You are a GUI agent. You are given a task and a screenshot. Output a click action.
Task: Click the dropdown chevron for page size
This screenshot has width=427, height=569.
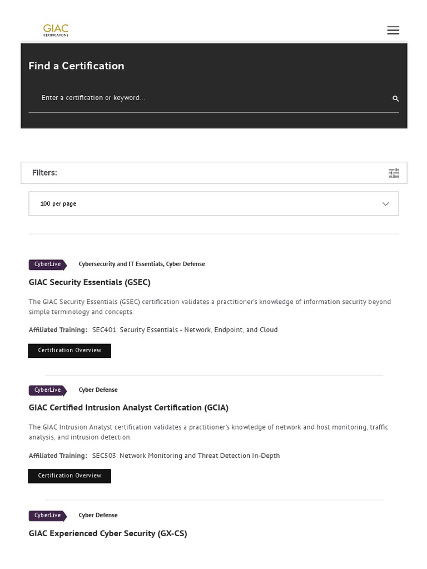click(386, 204)
